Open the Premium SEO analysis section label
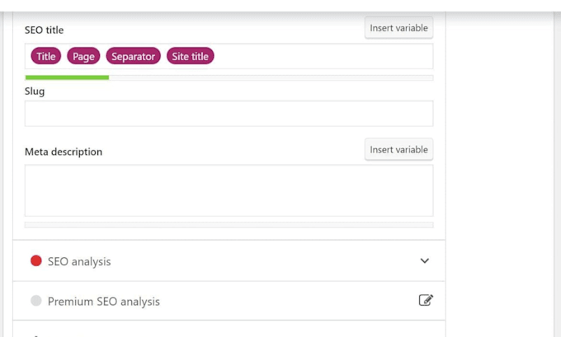 104,302
